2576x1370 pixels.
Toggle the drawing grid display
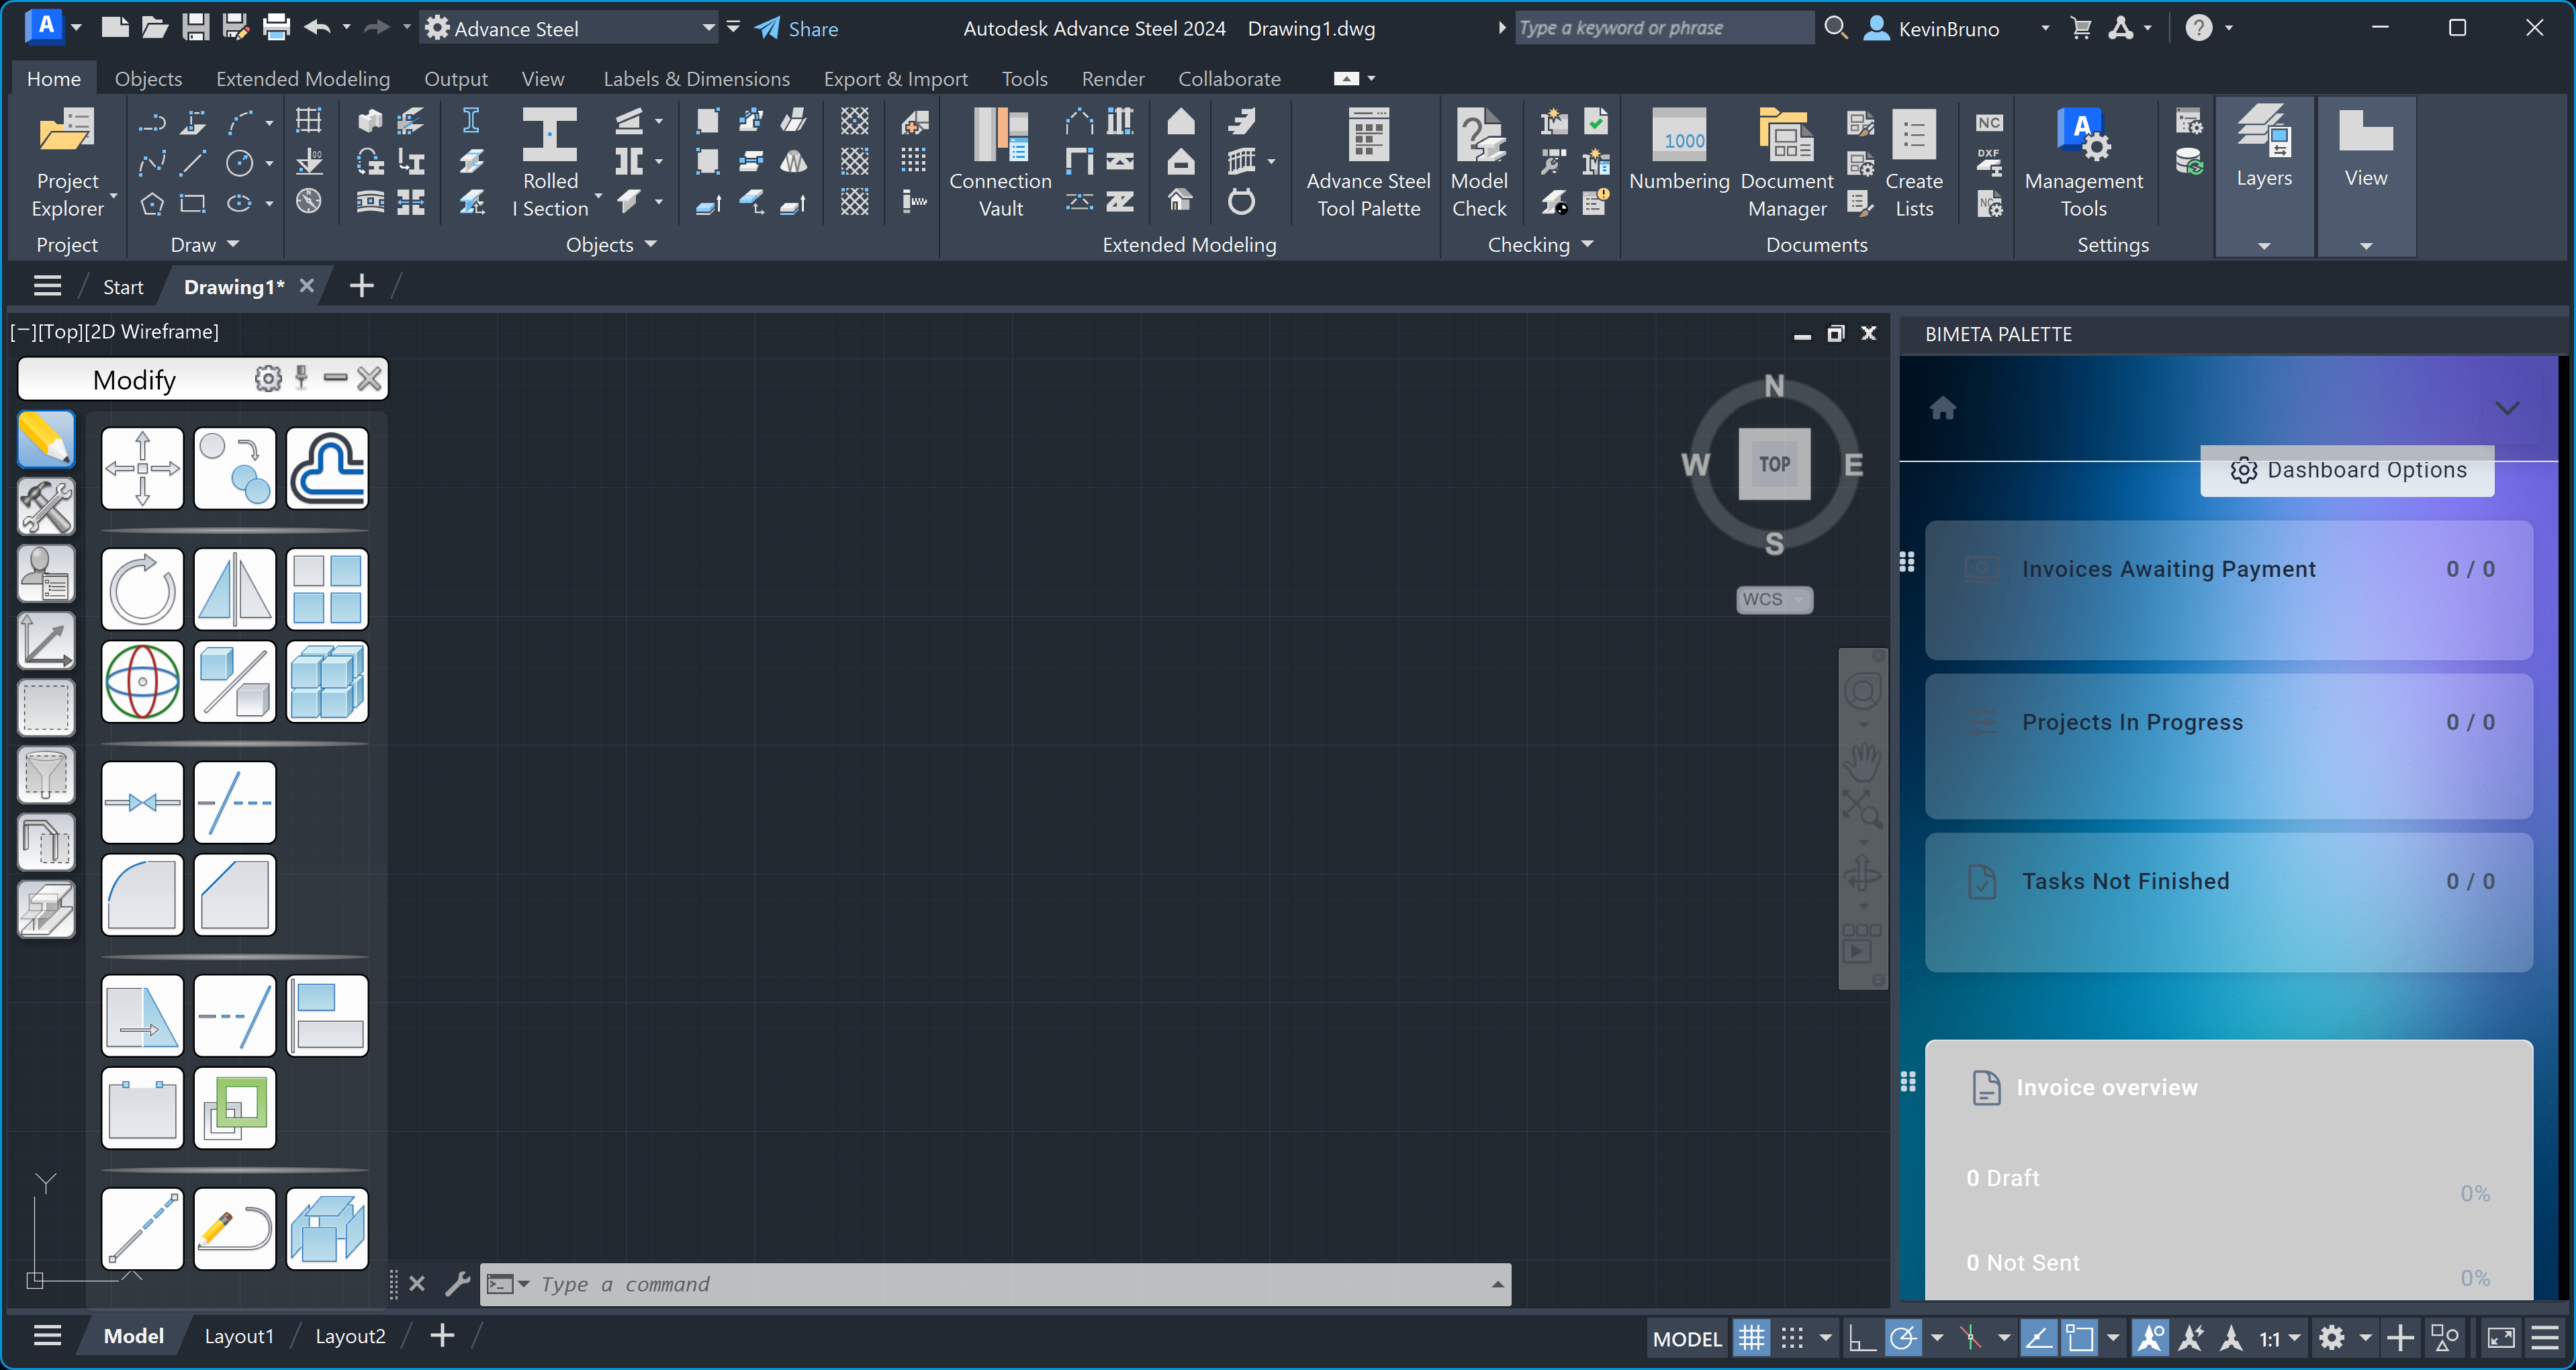point(1751,1337)
